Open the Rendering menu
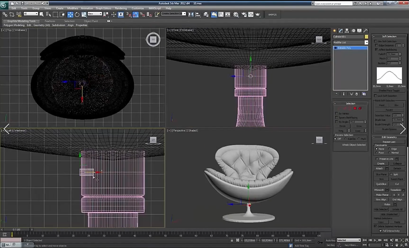This screenshot has height=248, width=409. pos(121,8)
